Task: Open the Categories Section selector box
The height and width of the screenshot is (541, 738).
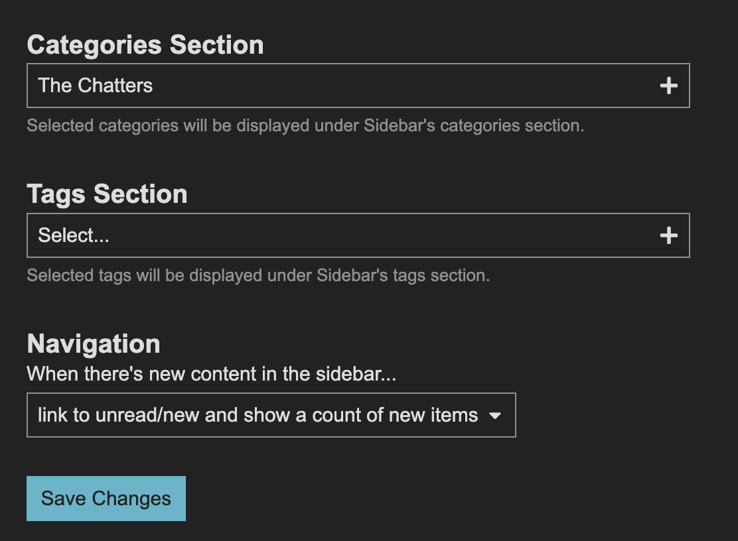Action: pyautogui.click(x=358, y=86)
